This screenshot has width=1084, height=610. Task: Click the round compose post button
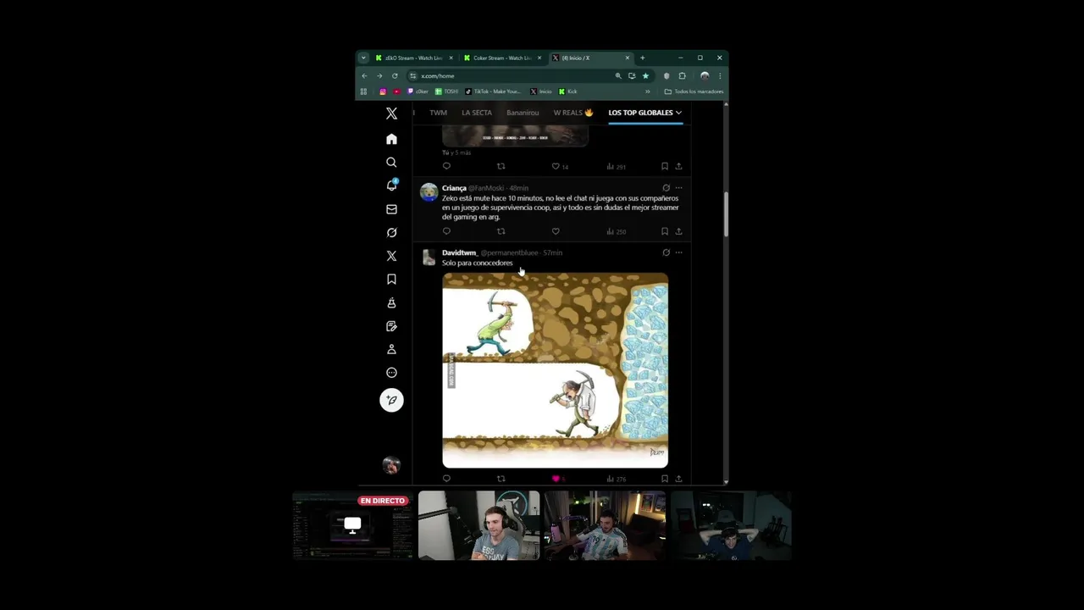tap(391, 400)
